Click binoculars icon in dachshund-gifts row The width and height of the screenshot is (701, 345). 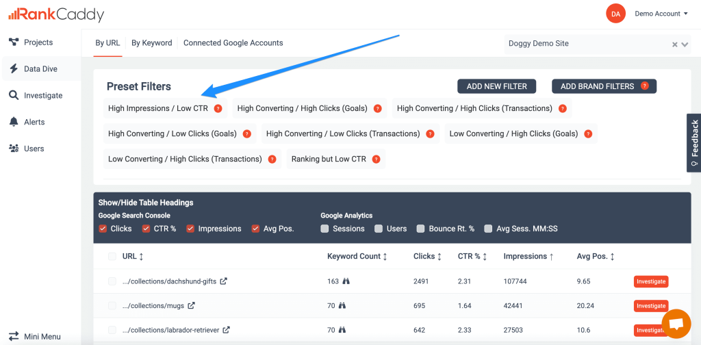point(346,281)
